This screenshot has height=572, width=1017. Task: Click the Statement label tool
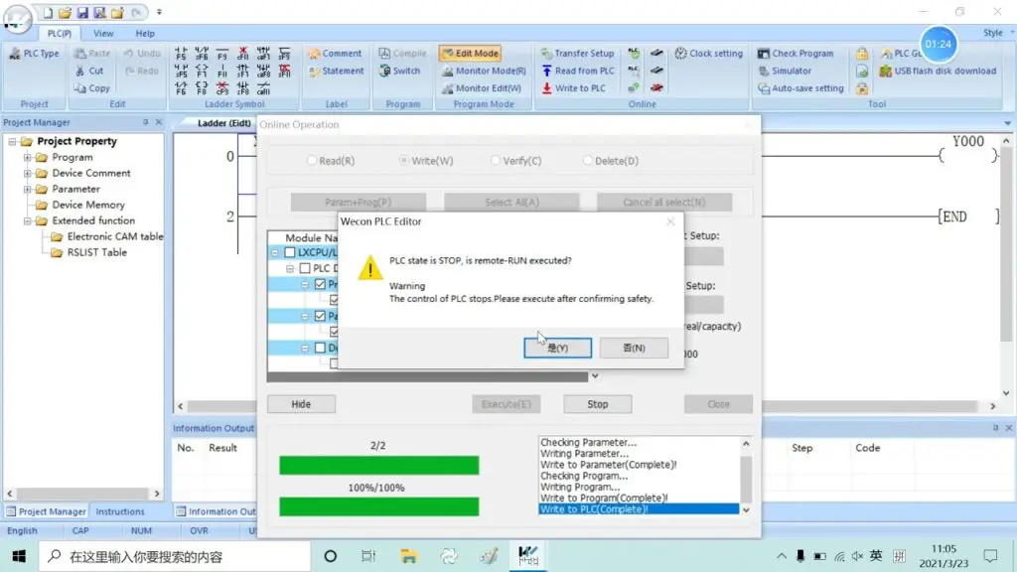[336, 71]
